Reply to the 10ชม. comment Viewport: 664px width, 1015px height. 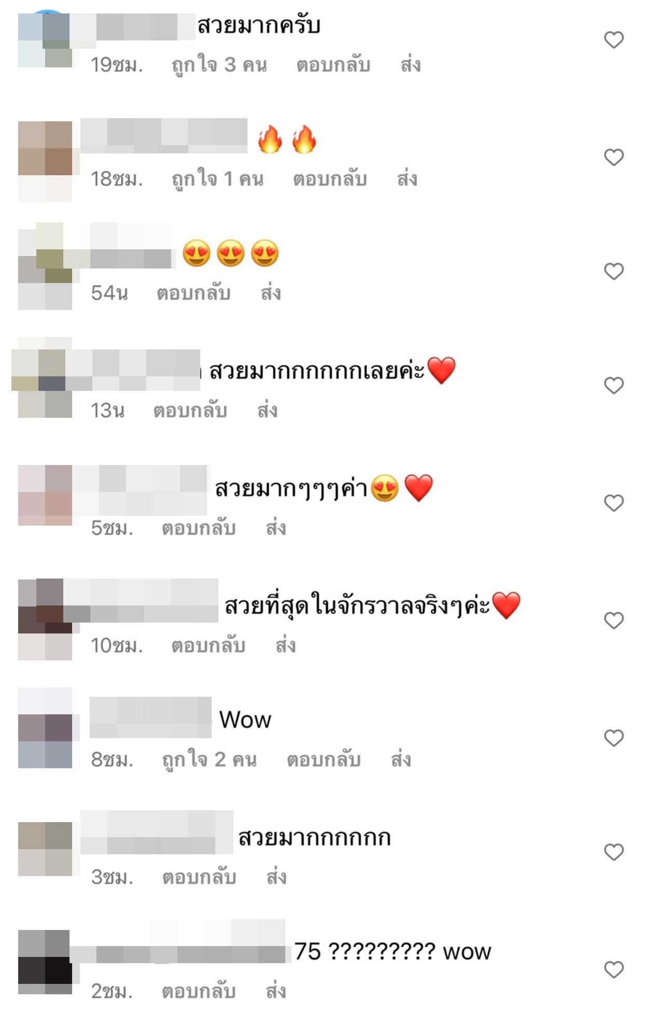208,646
